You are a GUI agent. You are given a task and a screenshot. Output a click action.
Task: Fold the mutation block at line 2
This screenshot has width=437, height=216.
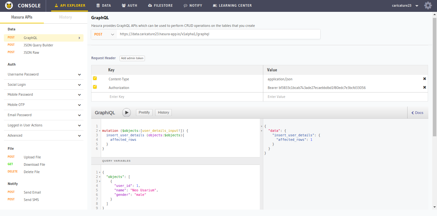click(99, 131)
